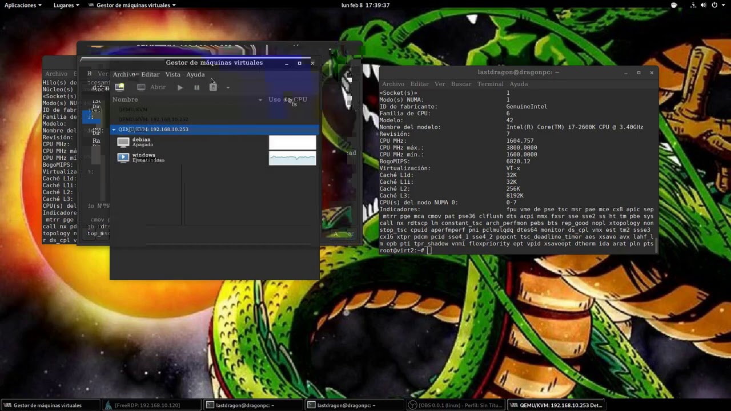Click the Modelo value 42 in terminal
The width and height of the screenshot is (731, 411).
point(510,120)
